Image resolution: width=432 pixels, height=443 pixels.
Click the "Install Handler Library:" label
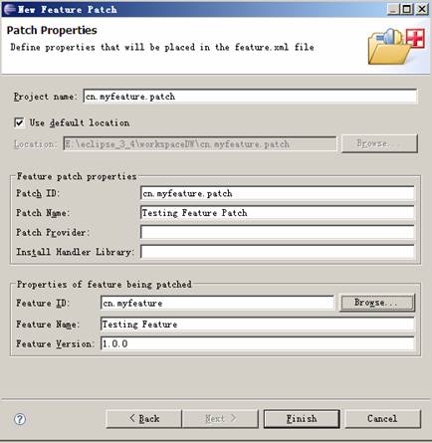point(76,252)
